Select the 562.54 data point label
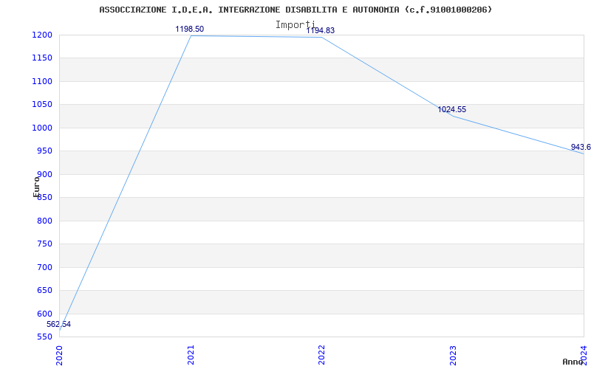591x369 pixels. click(59, 324)
